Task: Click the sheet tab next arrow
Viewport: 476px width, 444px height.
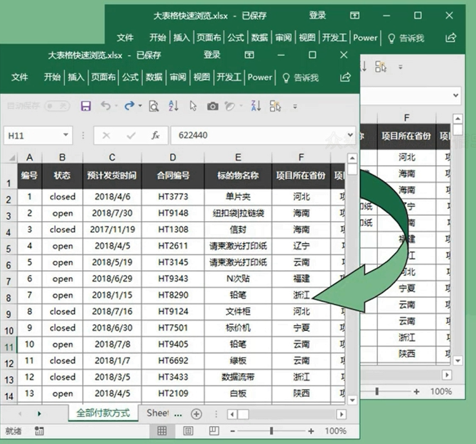Action: point(39,414)
